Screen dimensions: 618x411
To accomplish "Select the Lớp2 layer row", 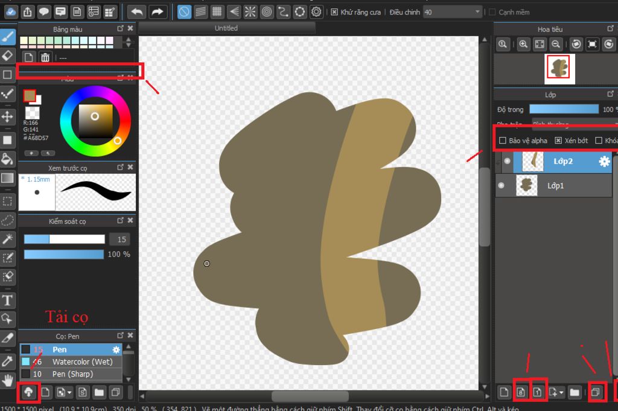I will [x=562, y=161].
